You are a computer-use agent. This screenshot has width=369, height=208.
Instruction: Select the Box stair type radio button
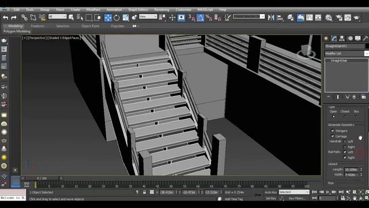tap(356, 117)
